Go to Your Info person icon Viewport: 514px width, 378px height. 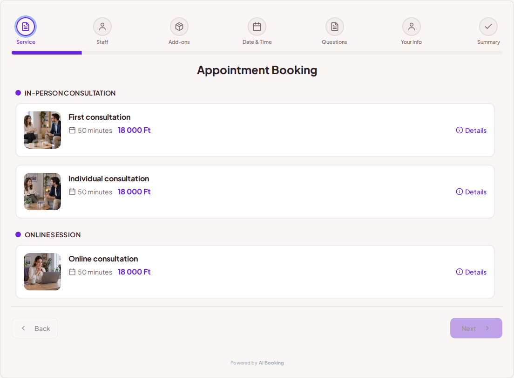(412, 27)
